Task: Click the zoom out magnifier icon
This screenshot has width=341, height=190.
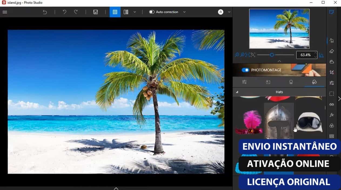Action: [x=237, y=55]
